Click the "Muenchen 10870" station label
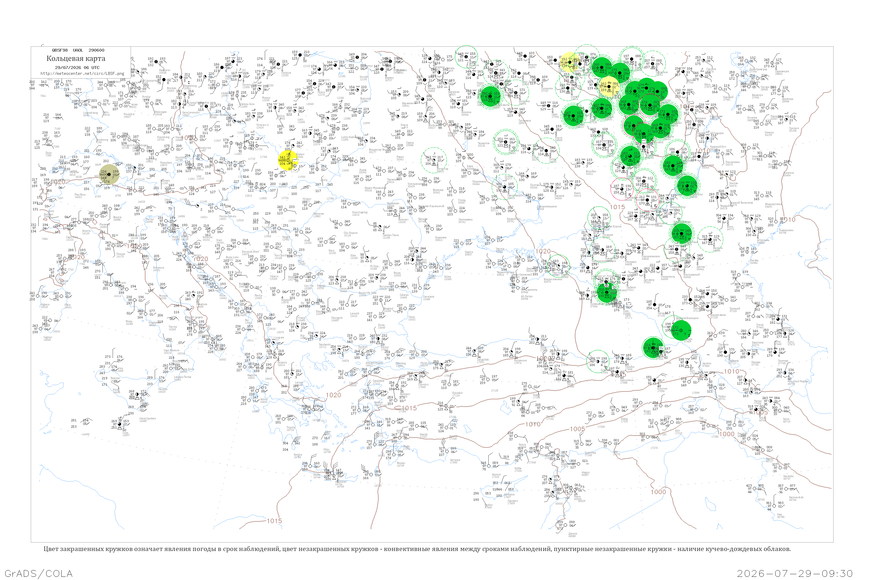Viewport: 871px width, 580px height. 165,164
